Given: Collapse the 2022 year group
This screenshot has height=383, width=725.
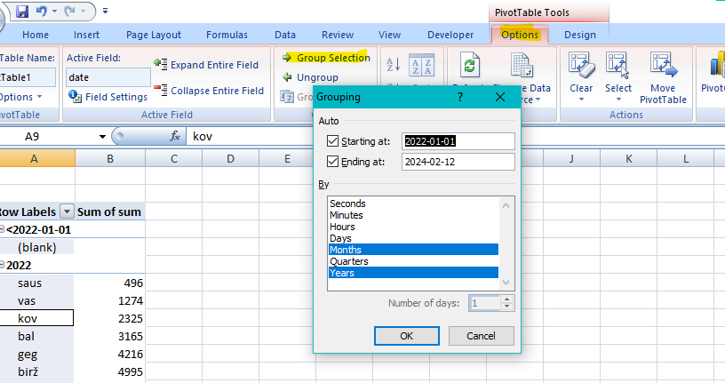Looking at the screenshot, I should coord(3,265).
